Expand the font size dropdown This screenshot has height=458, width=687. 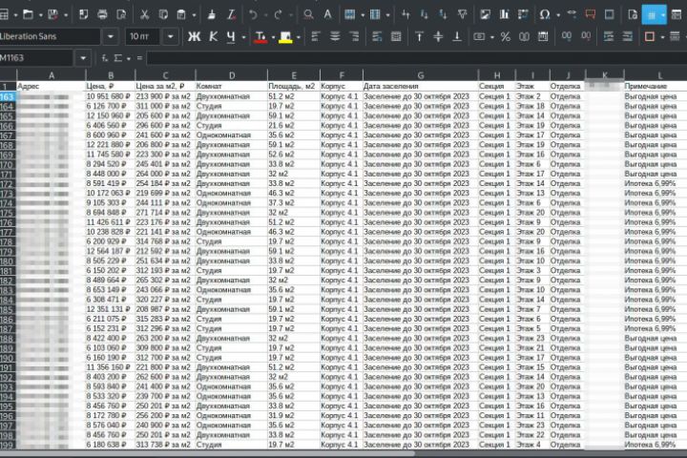[171, 37]
